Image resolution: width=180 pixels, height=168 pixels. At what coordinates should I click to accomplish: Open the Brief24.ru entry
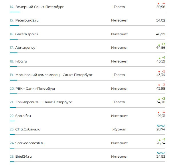[23, 157]
